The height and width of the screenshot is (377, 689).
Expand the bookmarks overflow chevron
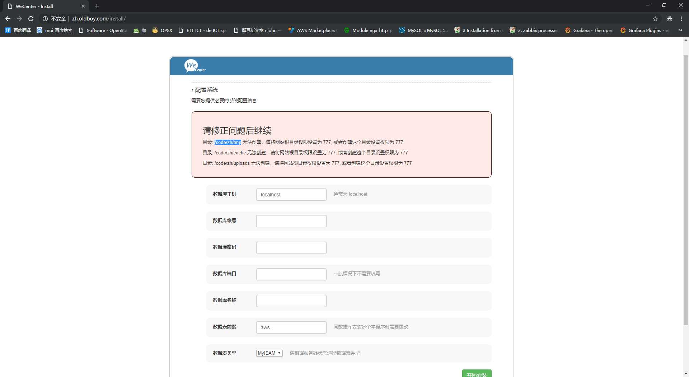tap(680, 30)
